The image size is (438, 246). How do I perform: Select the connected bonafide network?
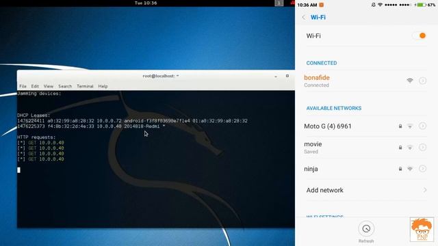(x=367, y=81)
